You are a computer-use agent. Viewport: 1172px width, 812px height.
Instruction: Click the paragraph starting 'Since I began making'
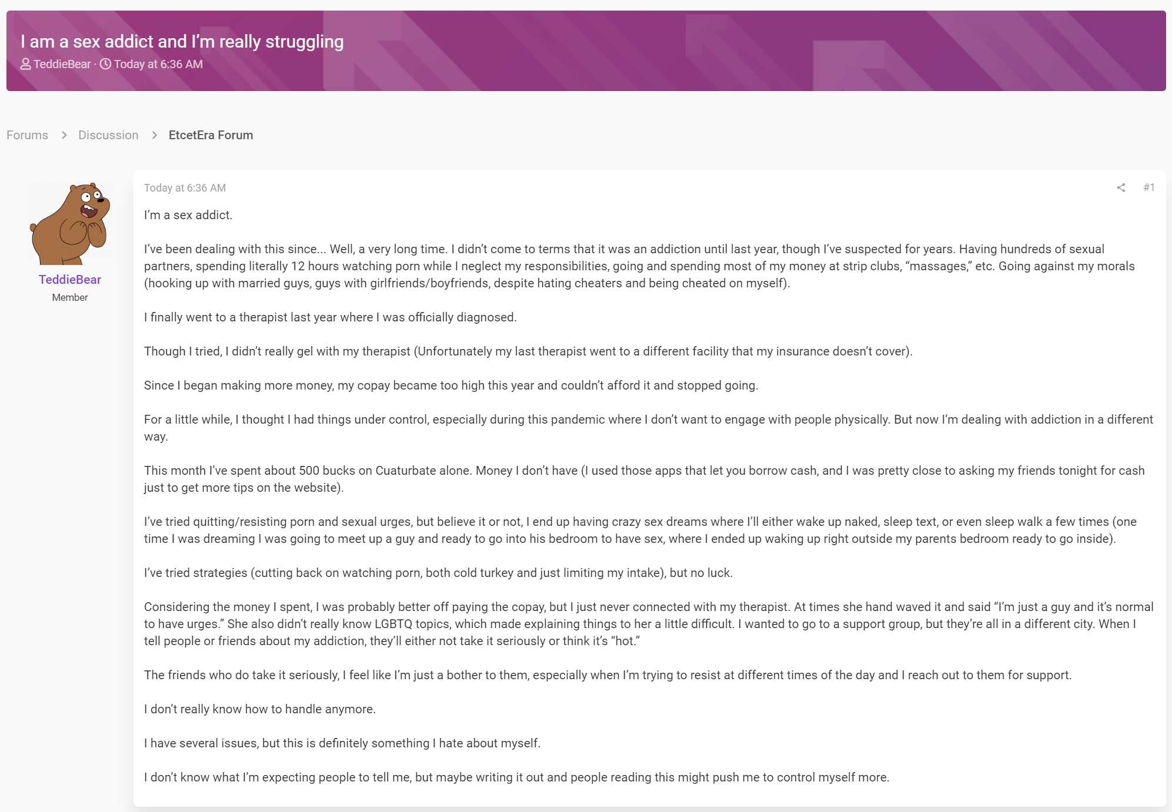tap(451, 385)
